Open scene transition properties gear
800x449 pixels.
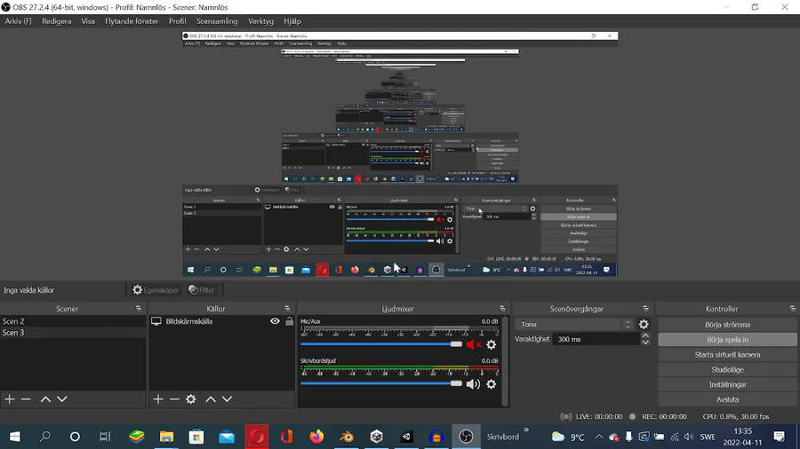pyautogui.click(x=644, y=324)
